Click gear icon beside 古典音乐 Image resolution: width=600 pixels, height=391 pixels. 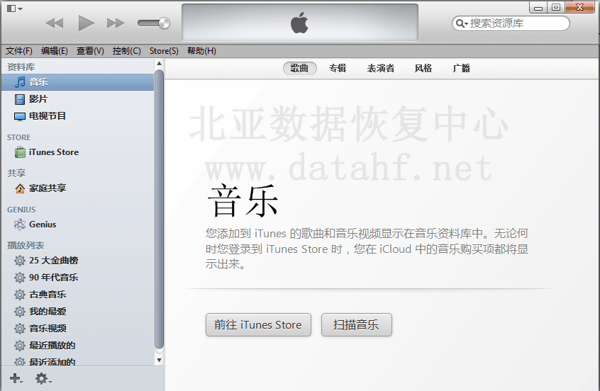coord(20,295)
